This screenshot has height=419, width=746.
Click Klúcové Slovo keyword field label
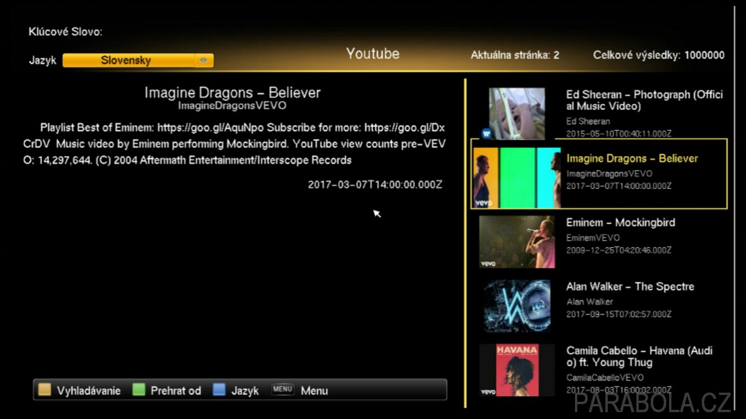(x=65, y=32)
